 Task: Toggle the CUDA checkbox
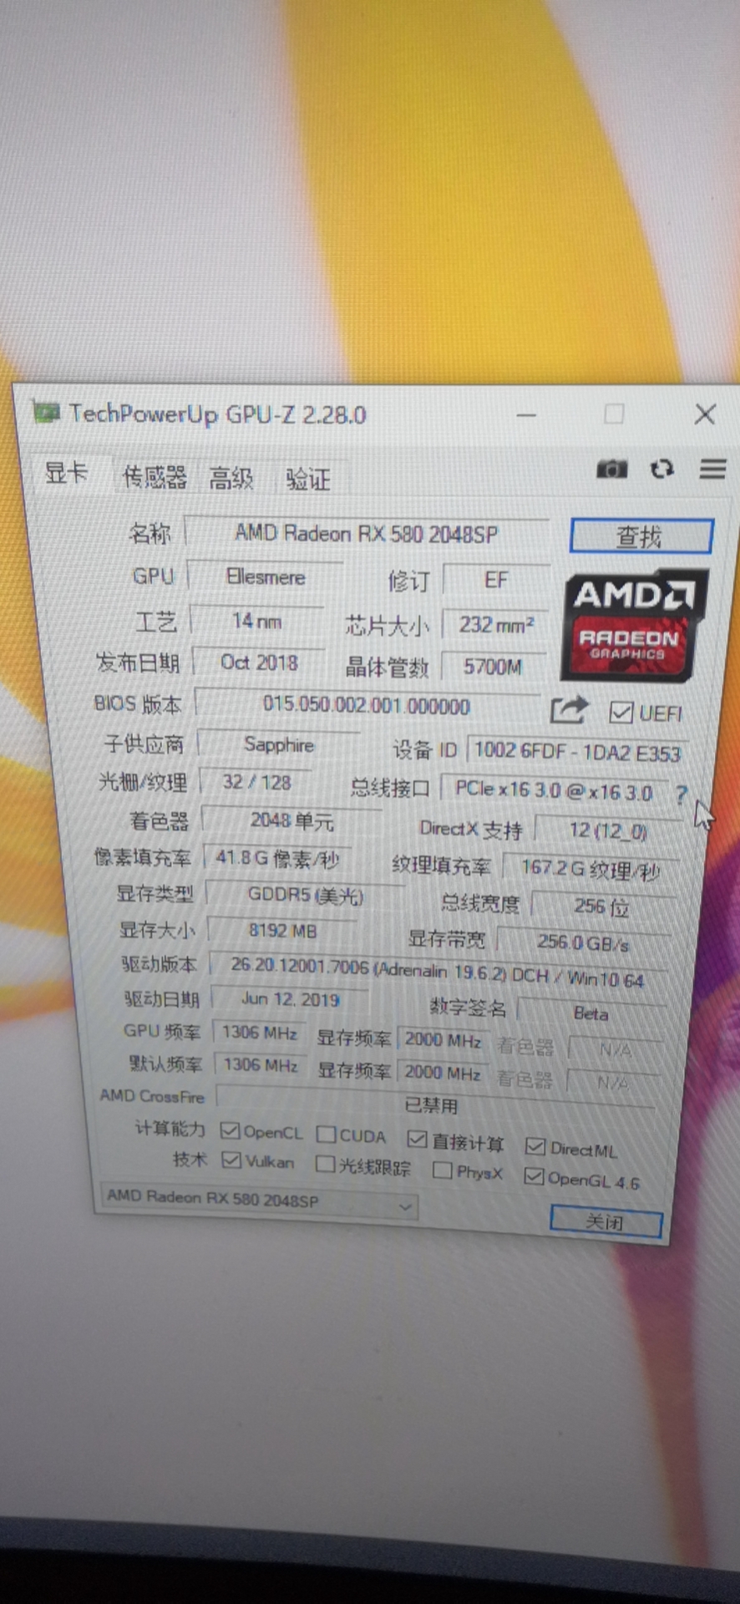pos(327,1134)
